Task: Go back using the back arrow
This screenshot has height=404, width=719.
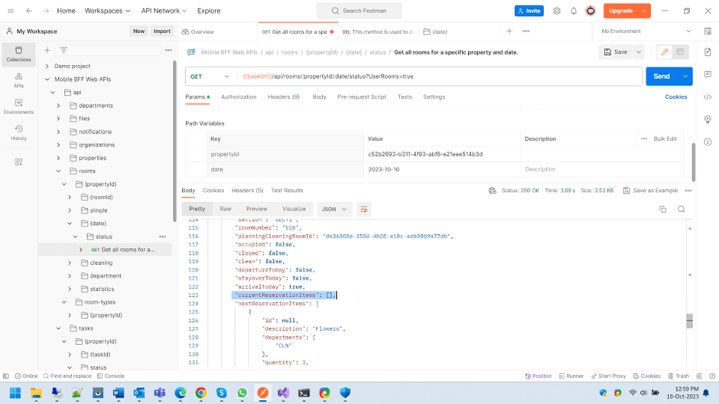Action: (x=29, y=11)
